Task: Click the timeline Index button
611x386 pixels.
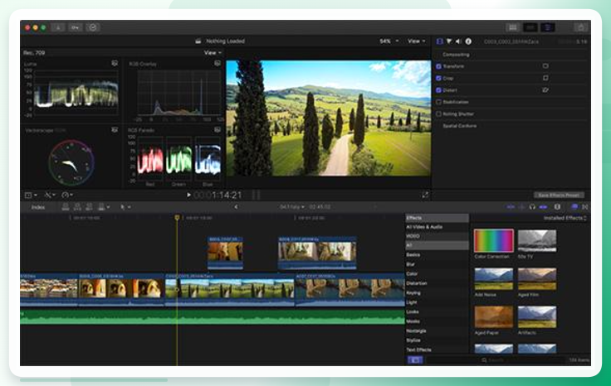Action: pyautogui.click(x=38, y=207)
